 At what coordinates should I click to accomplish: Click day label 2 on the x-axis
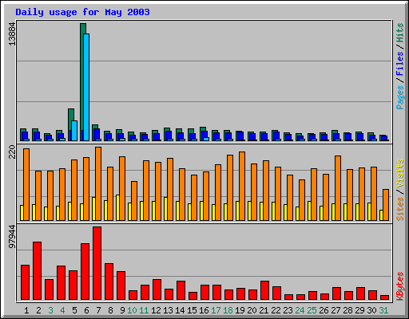point(38,310)
